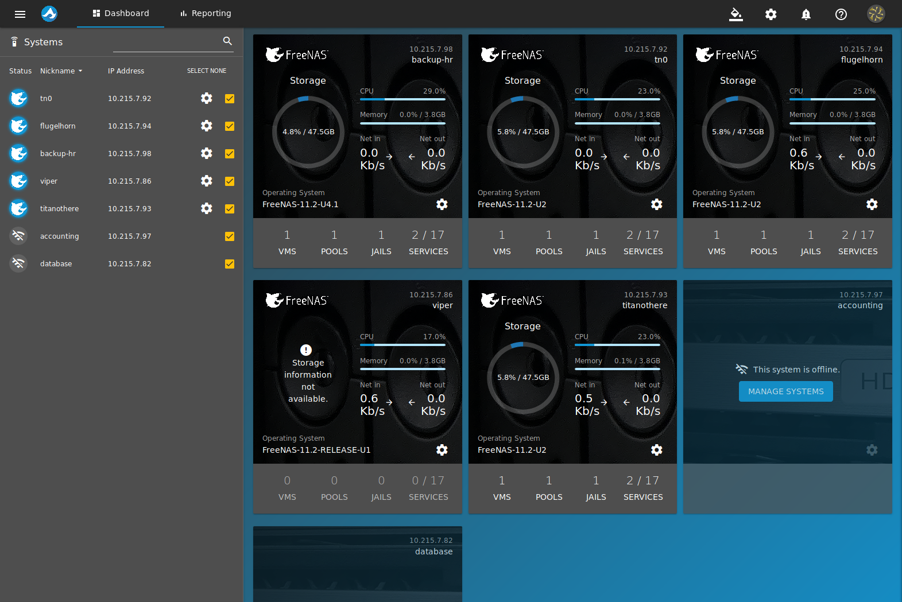Uncheck the accounting system checkbox
The width and height of the screenshot is (902, 602).
230,236
